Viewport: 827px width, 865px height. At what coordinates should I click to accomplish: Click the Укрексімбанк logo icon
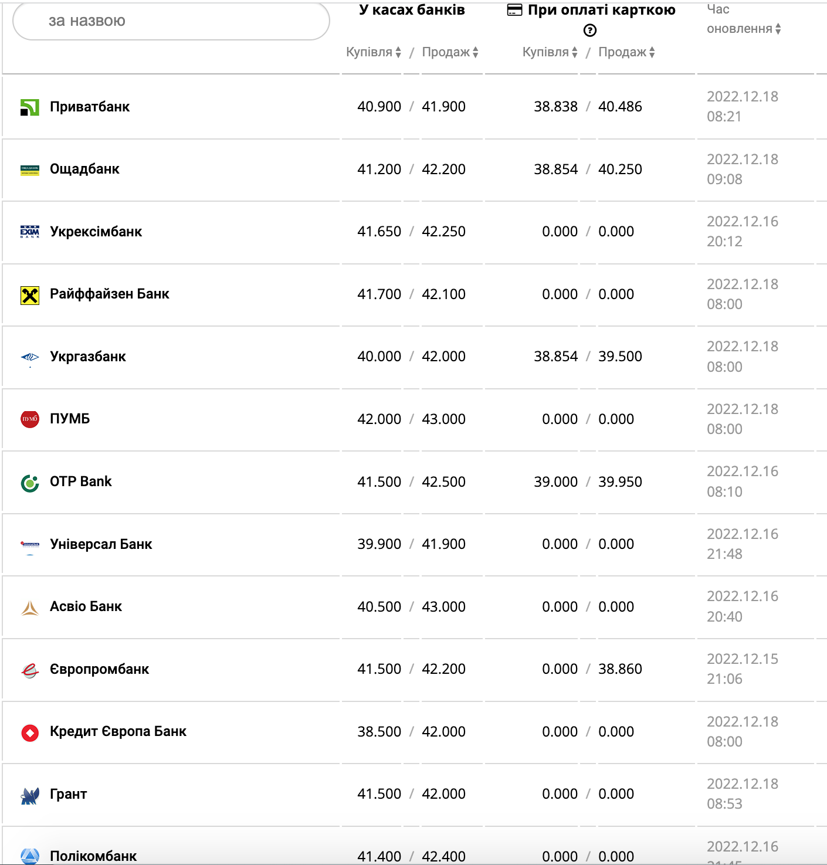[30, 232]
